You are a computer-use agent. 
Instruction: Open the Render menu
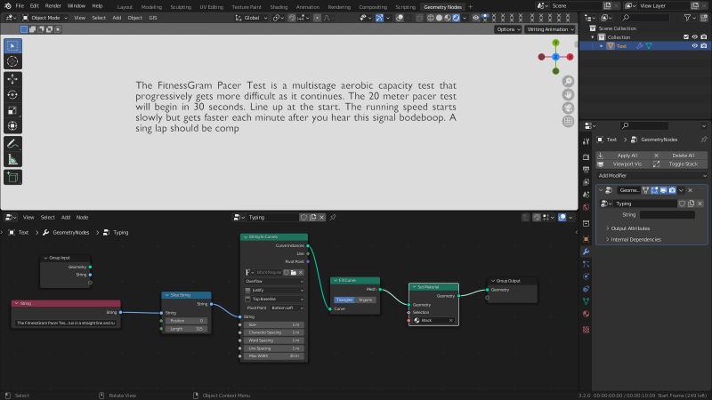[53, 6]
